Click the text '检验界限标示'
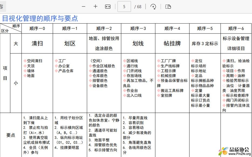 (237, 81)
